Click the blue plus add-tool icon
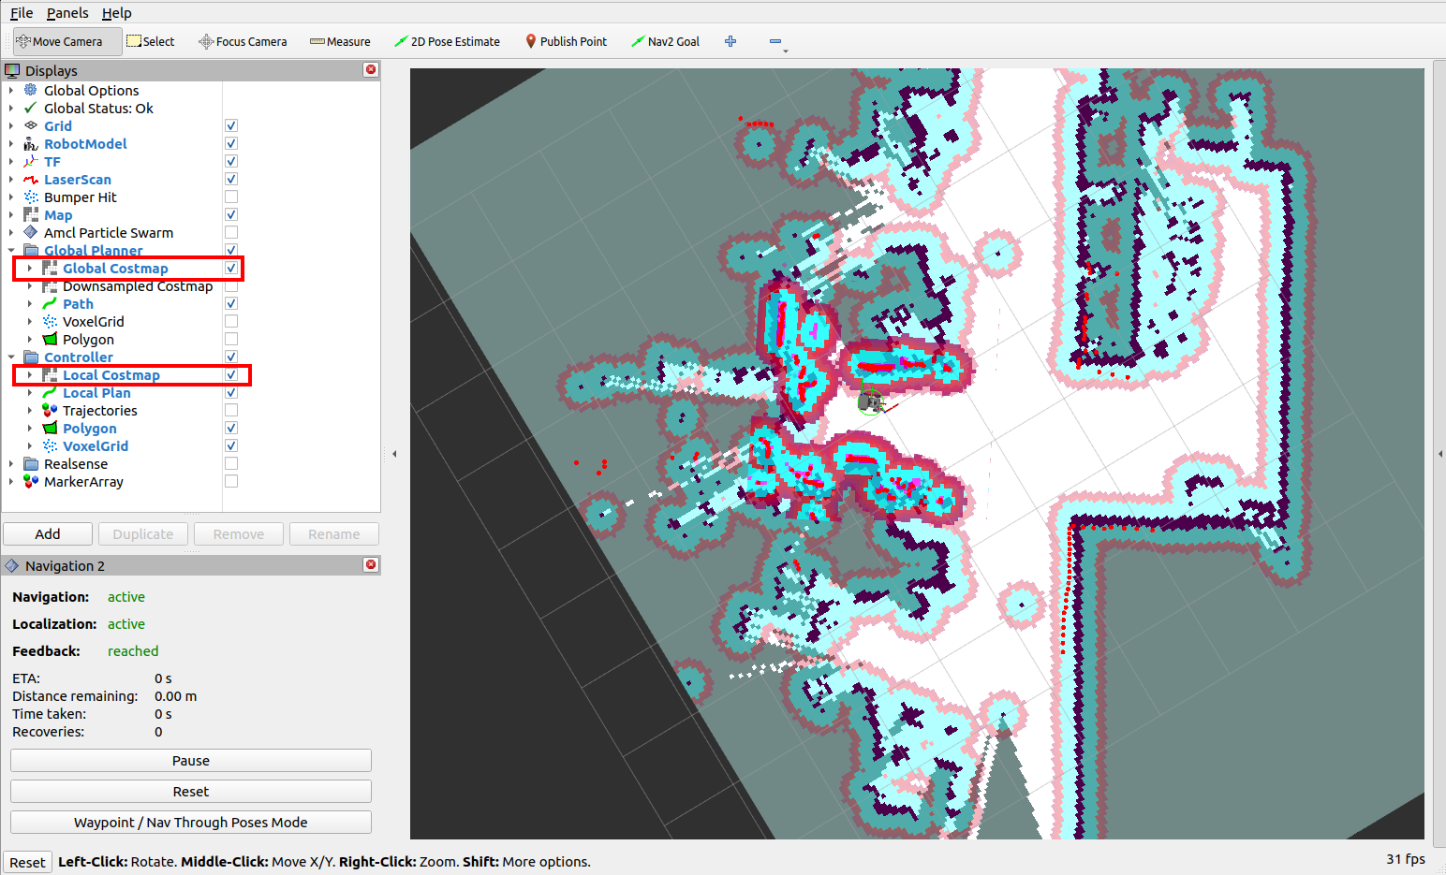Image resolution: width=1446 pixels, height=875 pixels. click(730, 41)
